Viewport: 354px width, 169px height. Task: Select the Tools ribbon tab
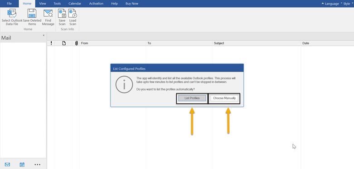pos(57,4)
